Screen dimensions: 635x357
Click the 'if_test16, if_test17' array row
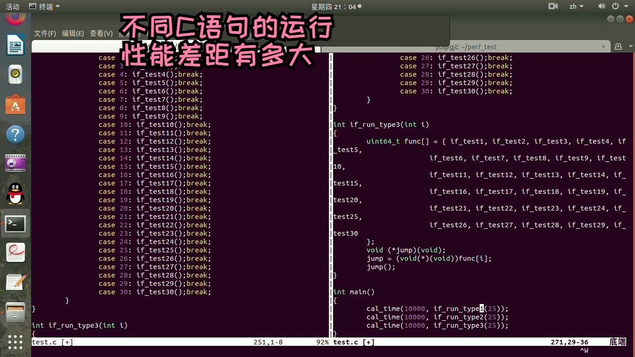pyautogui.click(x=528, y=192)
